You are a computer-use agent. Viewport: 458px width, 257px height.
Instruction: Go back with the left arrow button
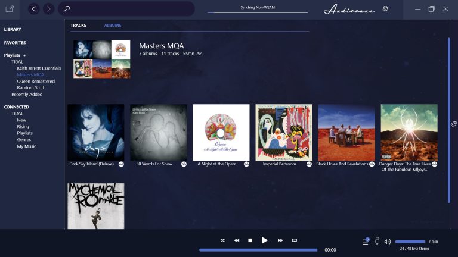coord(34,9)
